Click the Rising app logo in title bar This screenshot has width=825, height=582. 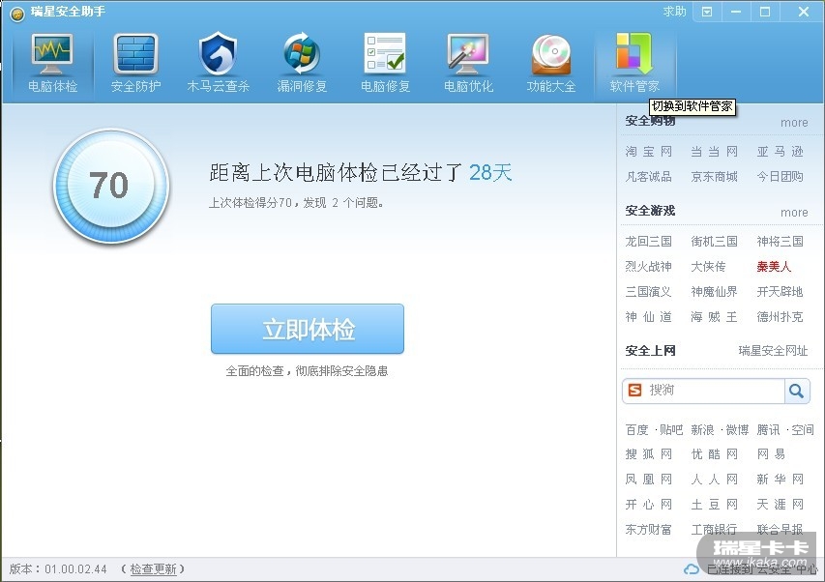tap(17, 14)
